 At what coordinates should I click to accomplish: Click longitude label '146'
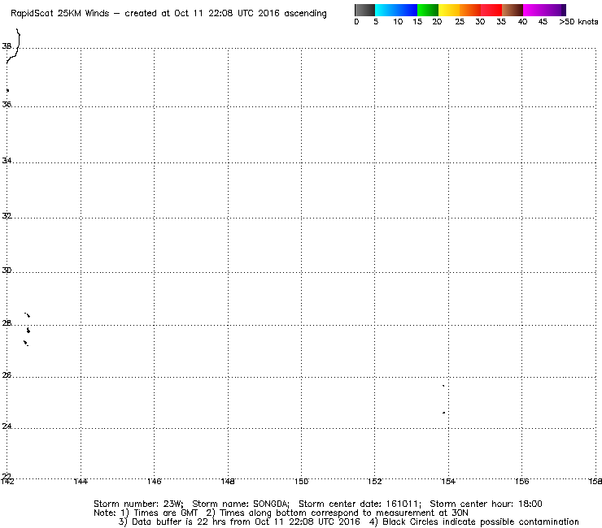[x=154, y=481]
